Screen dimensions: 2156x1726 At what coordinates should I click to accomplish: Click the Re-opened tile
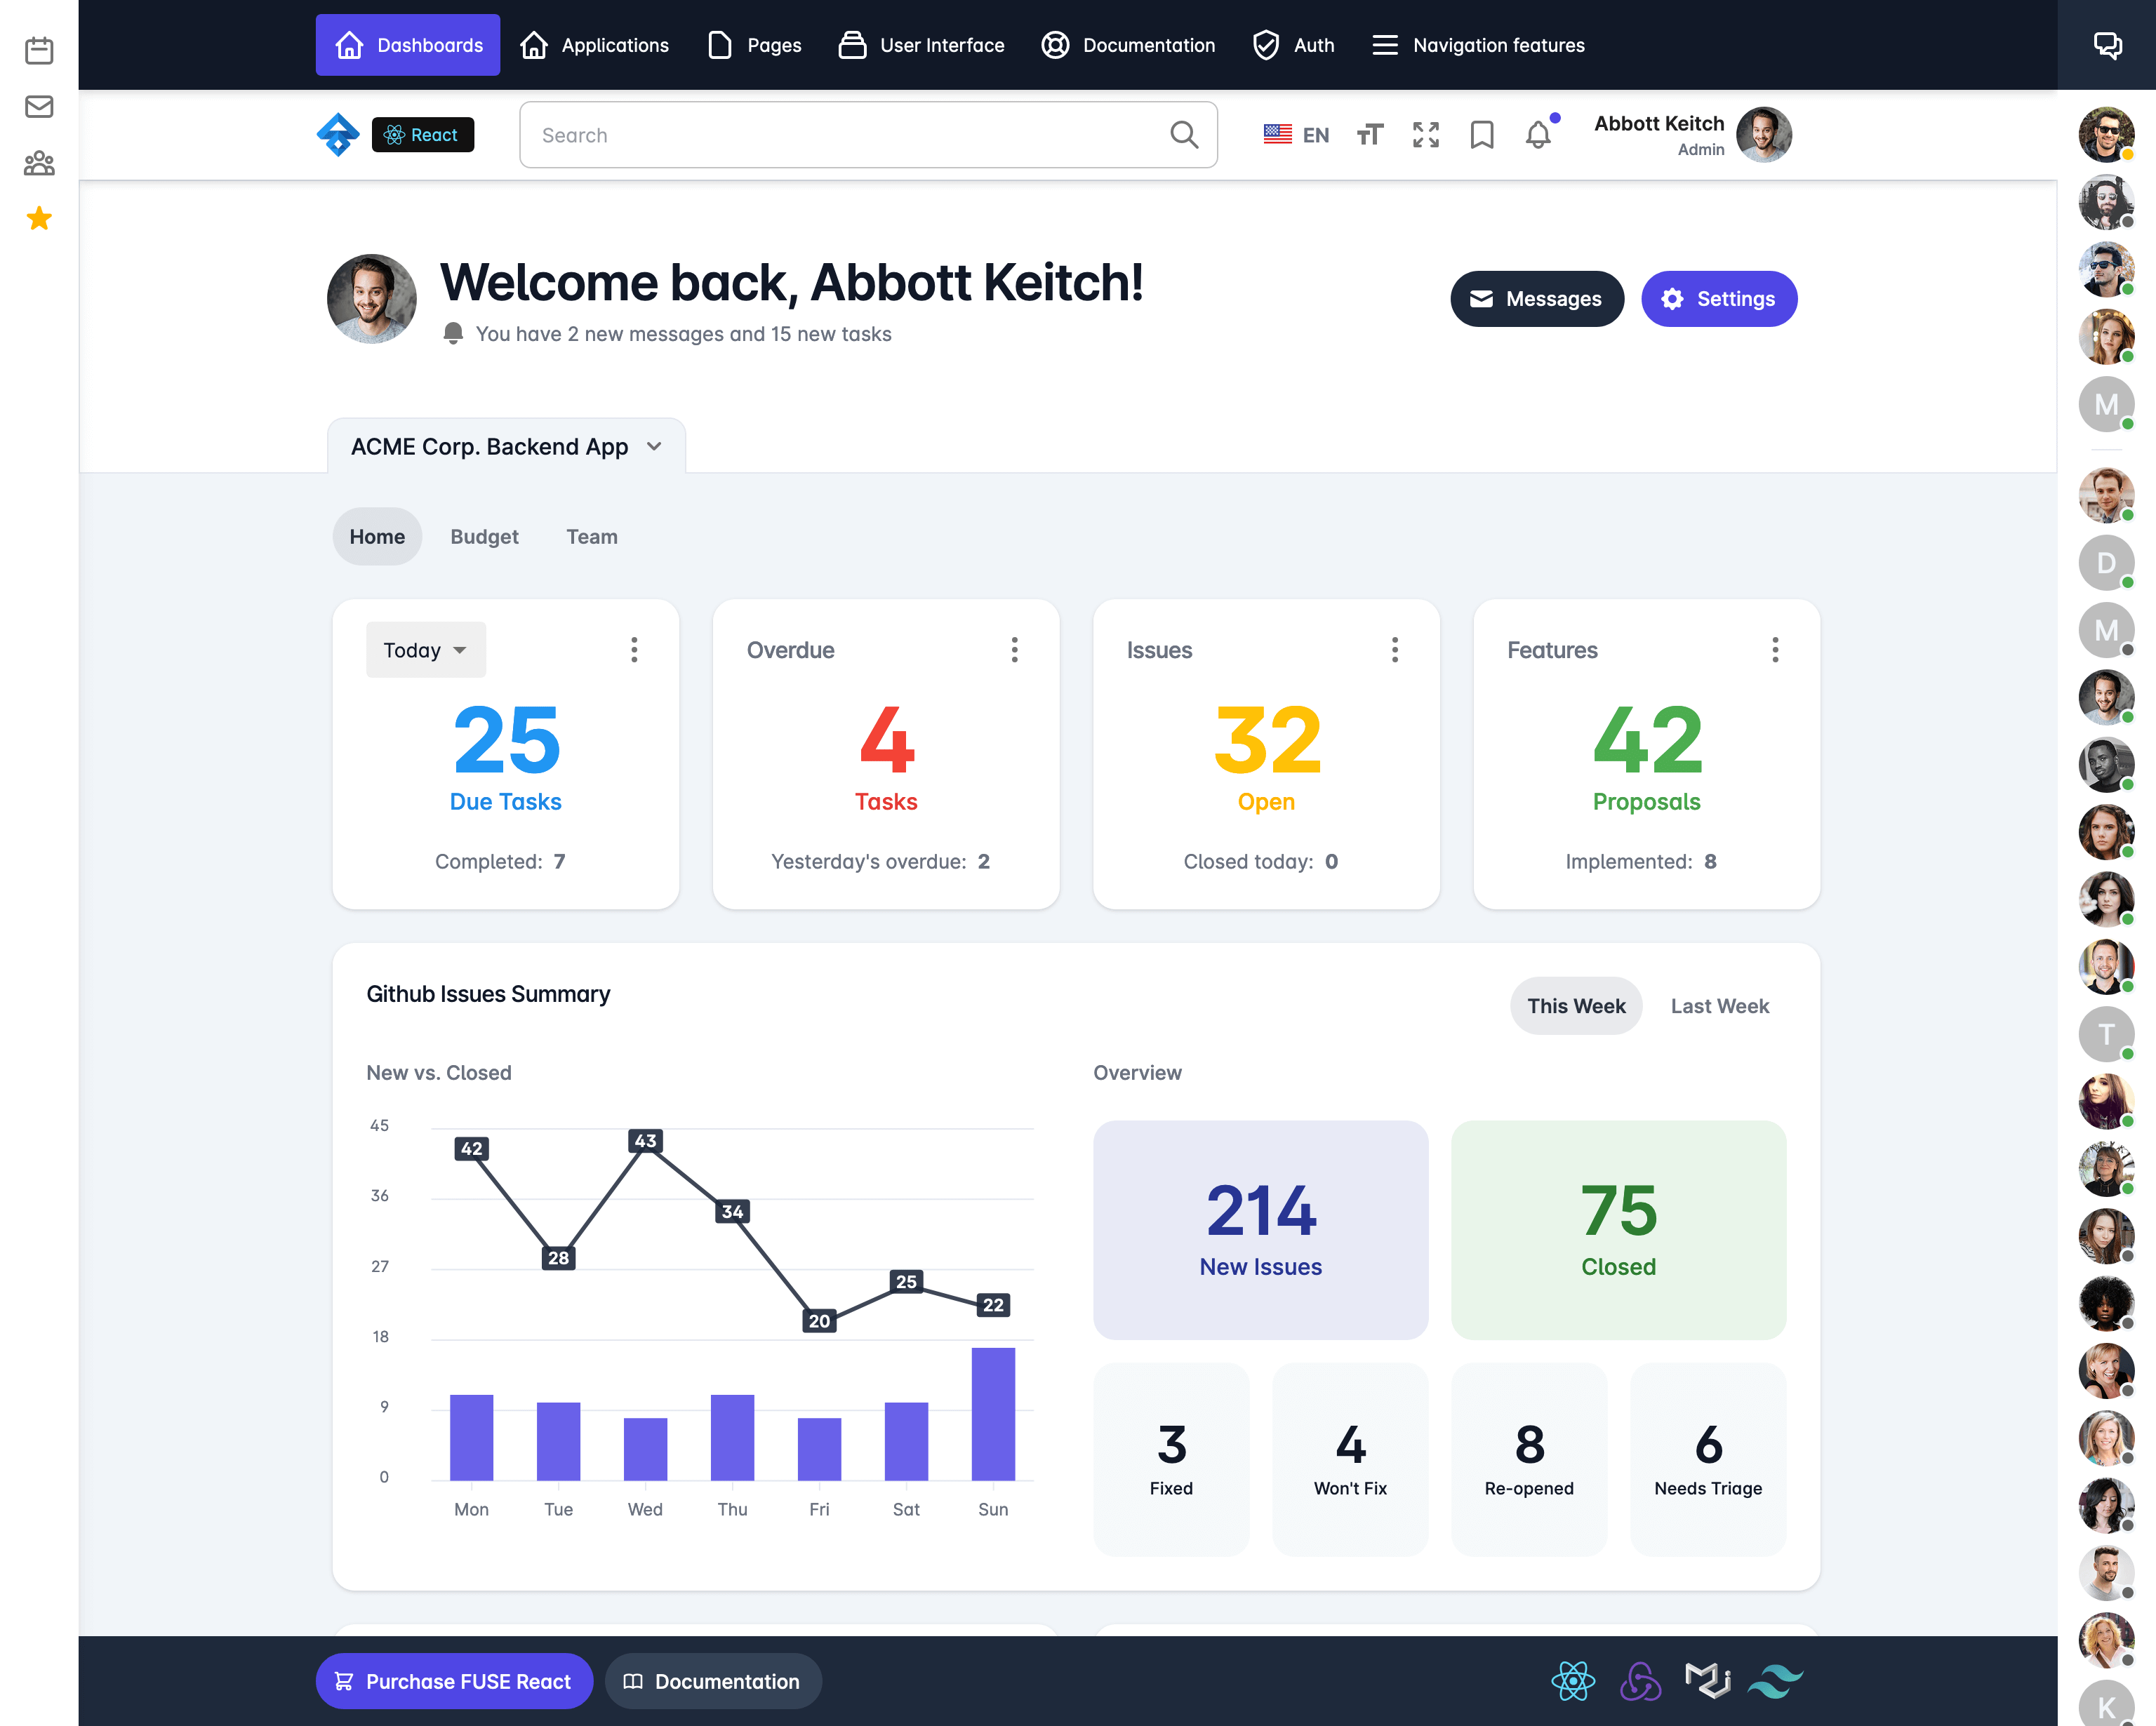[x=1529, y=1459]
